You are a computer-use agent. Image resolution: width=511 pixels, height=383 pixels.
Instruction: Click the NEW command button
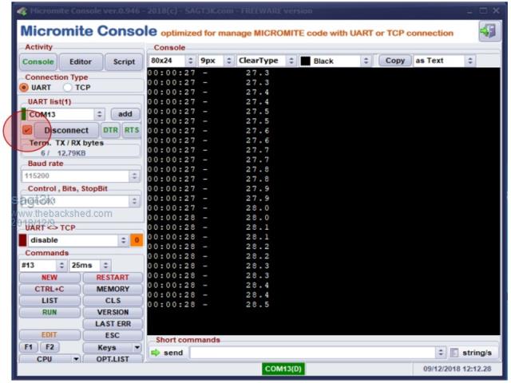point(50,278)
